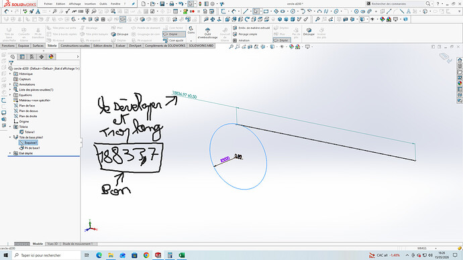Expand left panel tabs with chevron arrow
463x260 pixels.
coord(78,56)
